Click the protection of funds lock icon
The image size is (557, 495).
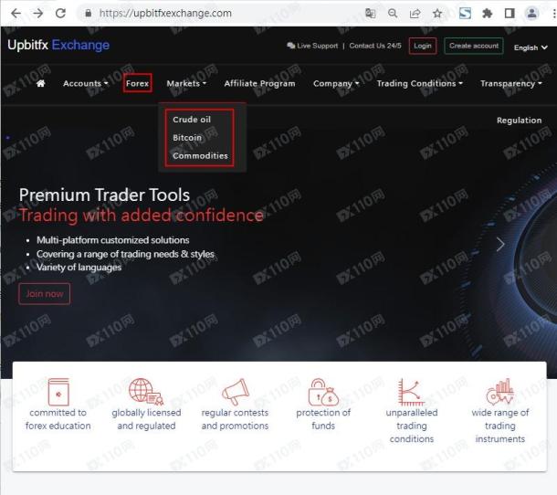coord(323,392)
